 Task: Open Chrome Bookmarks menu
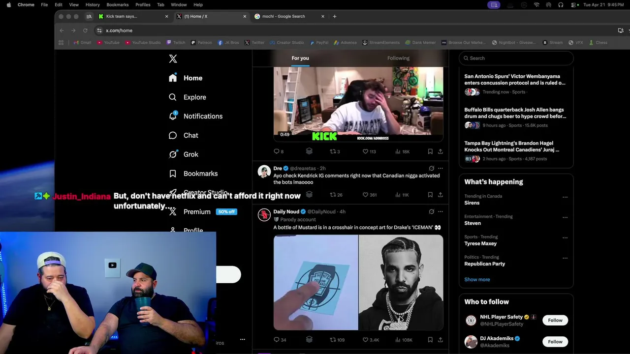118,4
